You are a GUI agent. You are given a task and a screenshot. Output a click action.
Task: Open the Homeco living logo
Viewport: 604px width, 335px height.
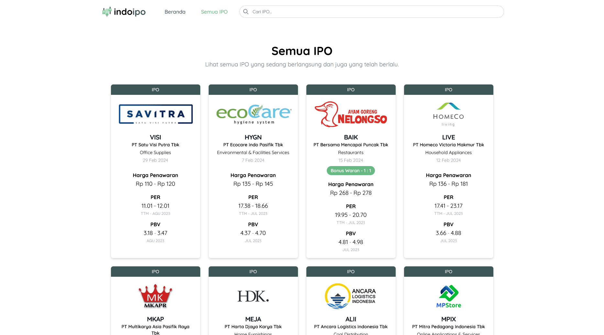pyautogui.click(x=448, y=114)
